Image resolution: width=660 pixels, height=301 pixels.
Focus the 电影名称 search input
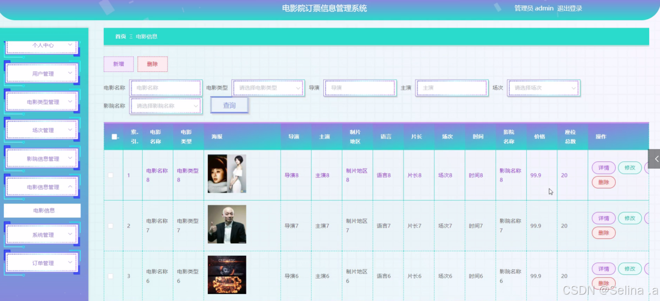pos(166,88)
